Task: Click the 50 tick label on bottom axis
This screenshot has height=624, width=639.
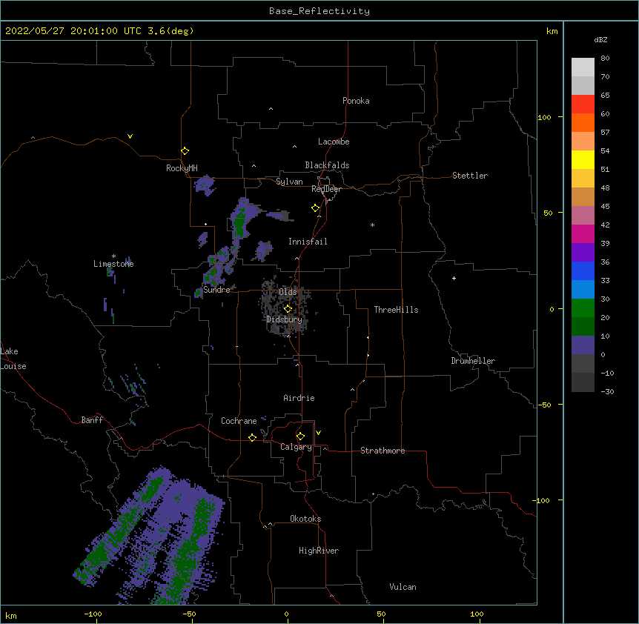Action: click(381, 614)
